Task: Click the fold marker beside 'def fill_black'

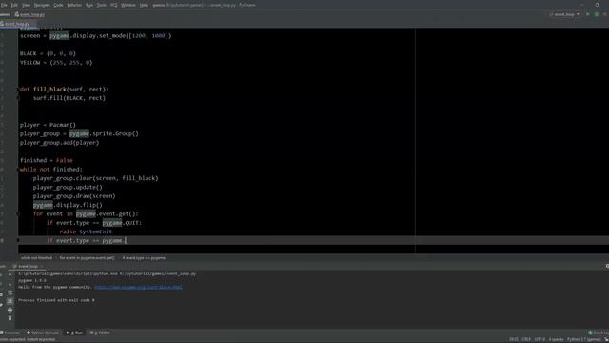Action: tap(18, 89)
